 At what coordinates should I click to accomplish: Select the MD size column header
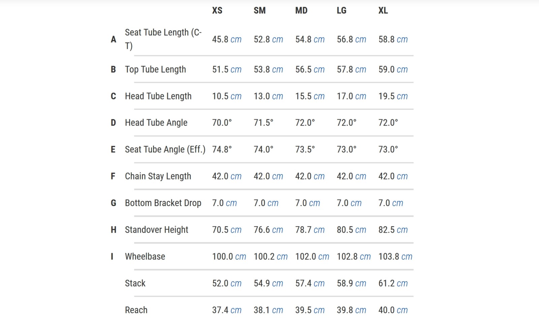(301, 10)
